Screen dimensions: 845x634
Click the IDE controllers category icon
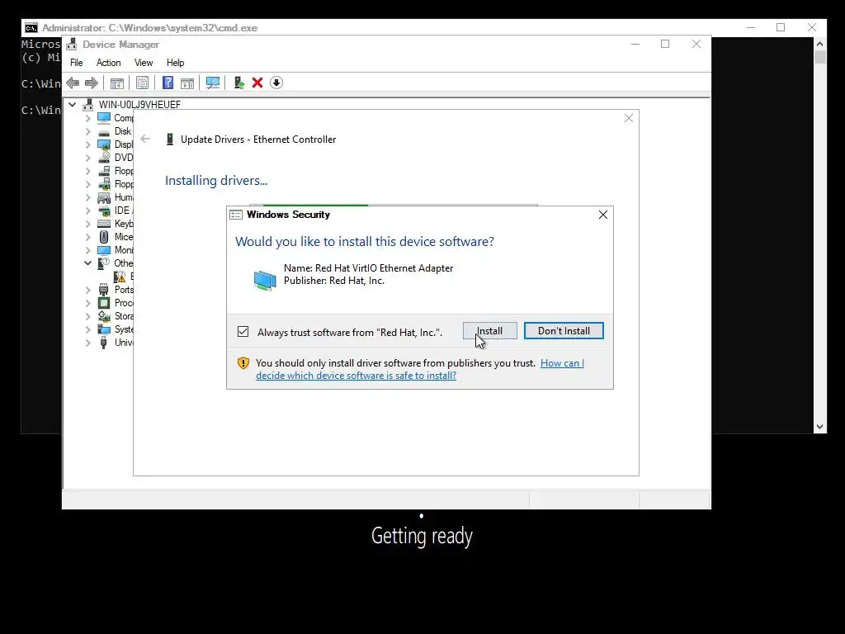104,211
